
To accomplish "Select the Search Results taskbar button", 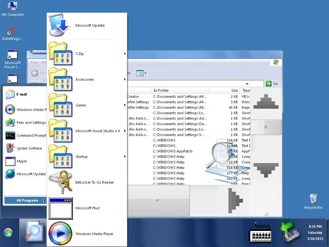I will tap(33, 233).
